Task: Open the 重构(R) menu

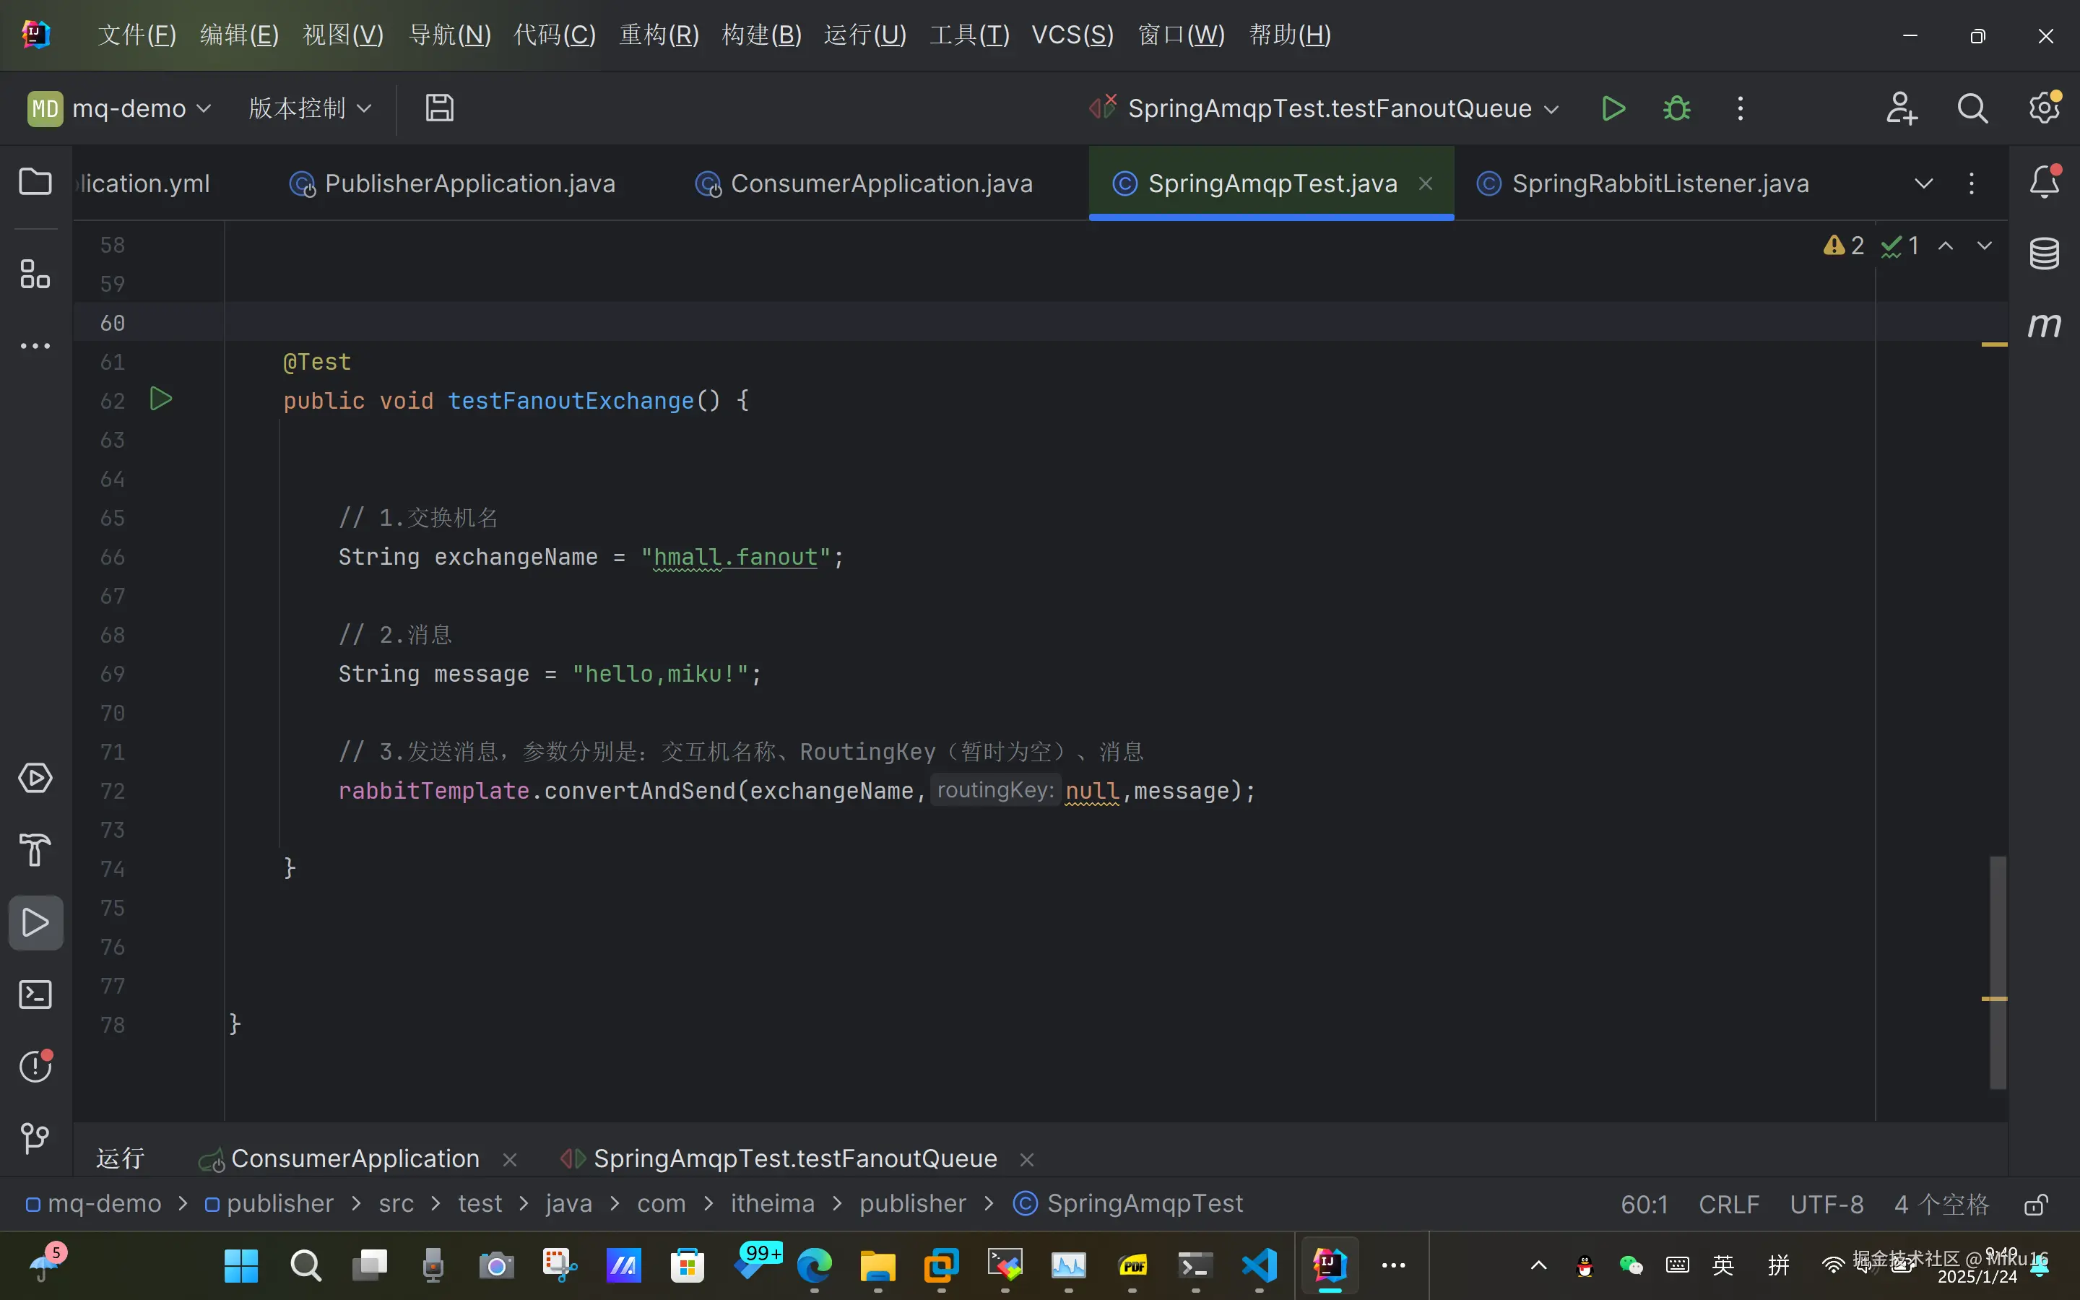Action: pos(659,35)
